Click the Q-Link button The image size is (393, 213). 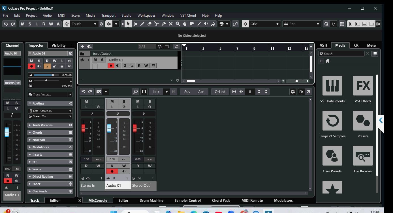220,92
